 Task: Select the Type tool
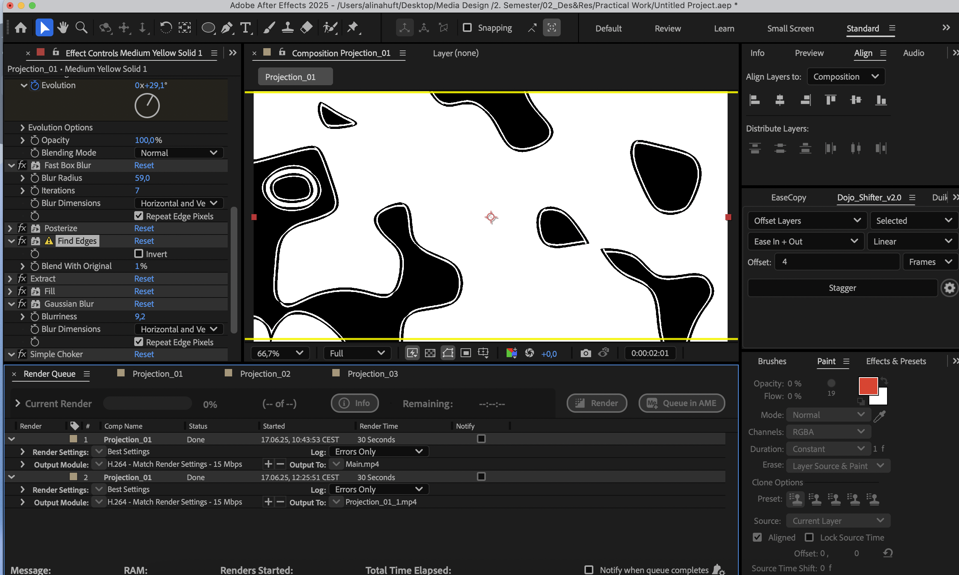pos(245,28)
